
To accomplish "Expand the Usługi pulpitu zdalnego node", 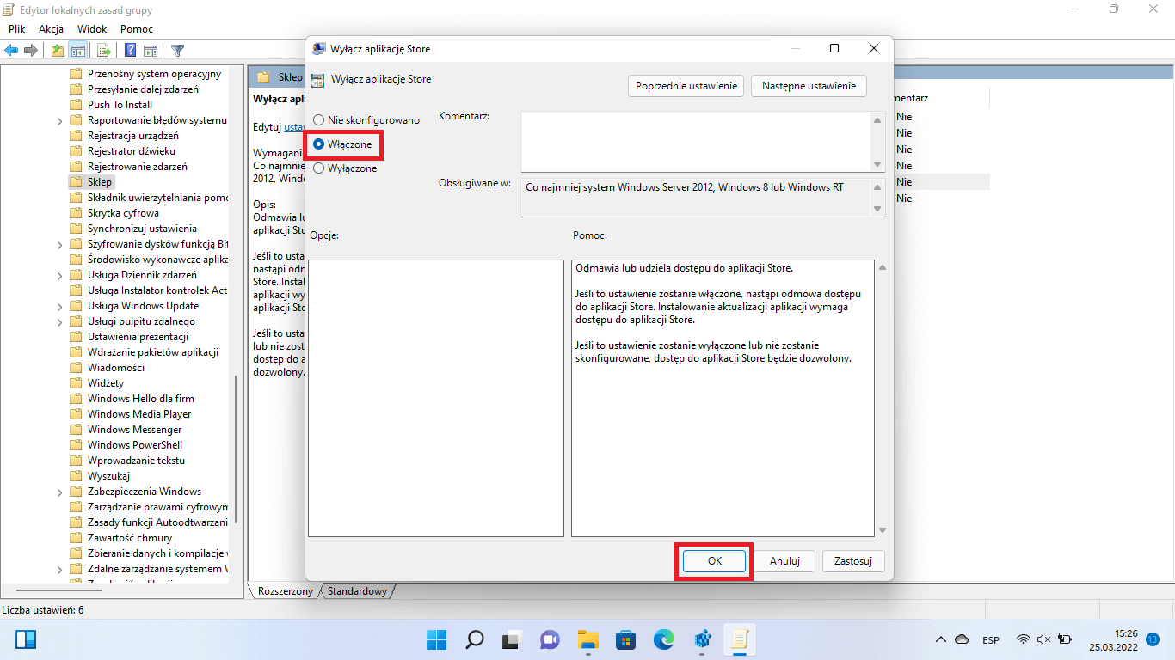I will (59, 321).
